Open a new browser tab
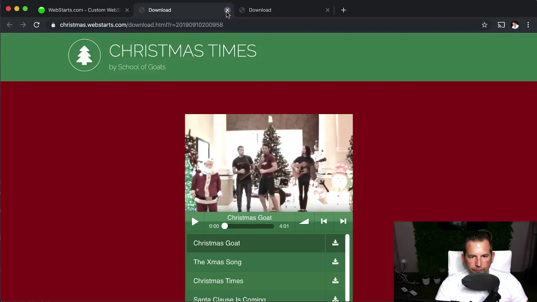537x302 pixels. 344,10
